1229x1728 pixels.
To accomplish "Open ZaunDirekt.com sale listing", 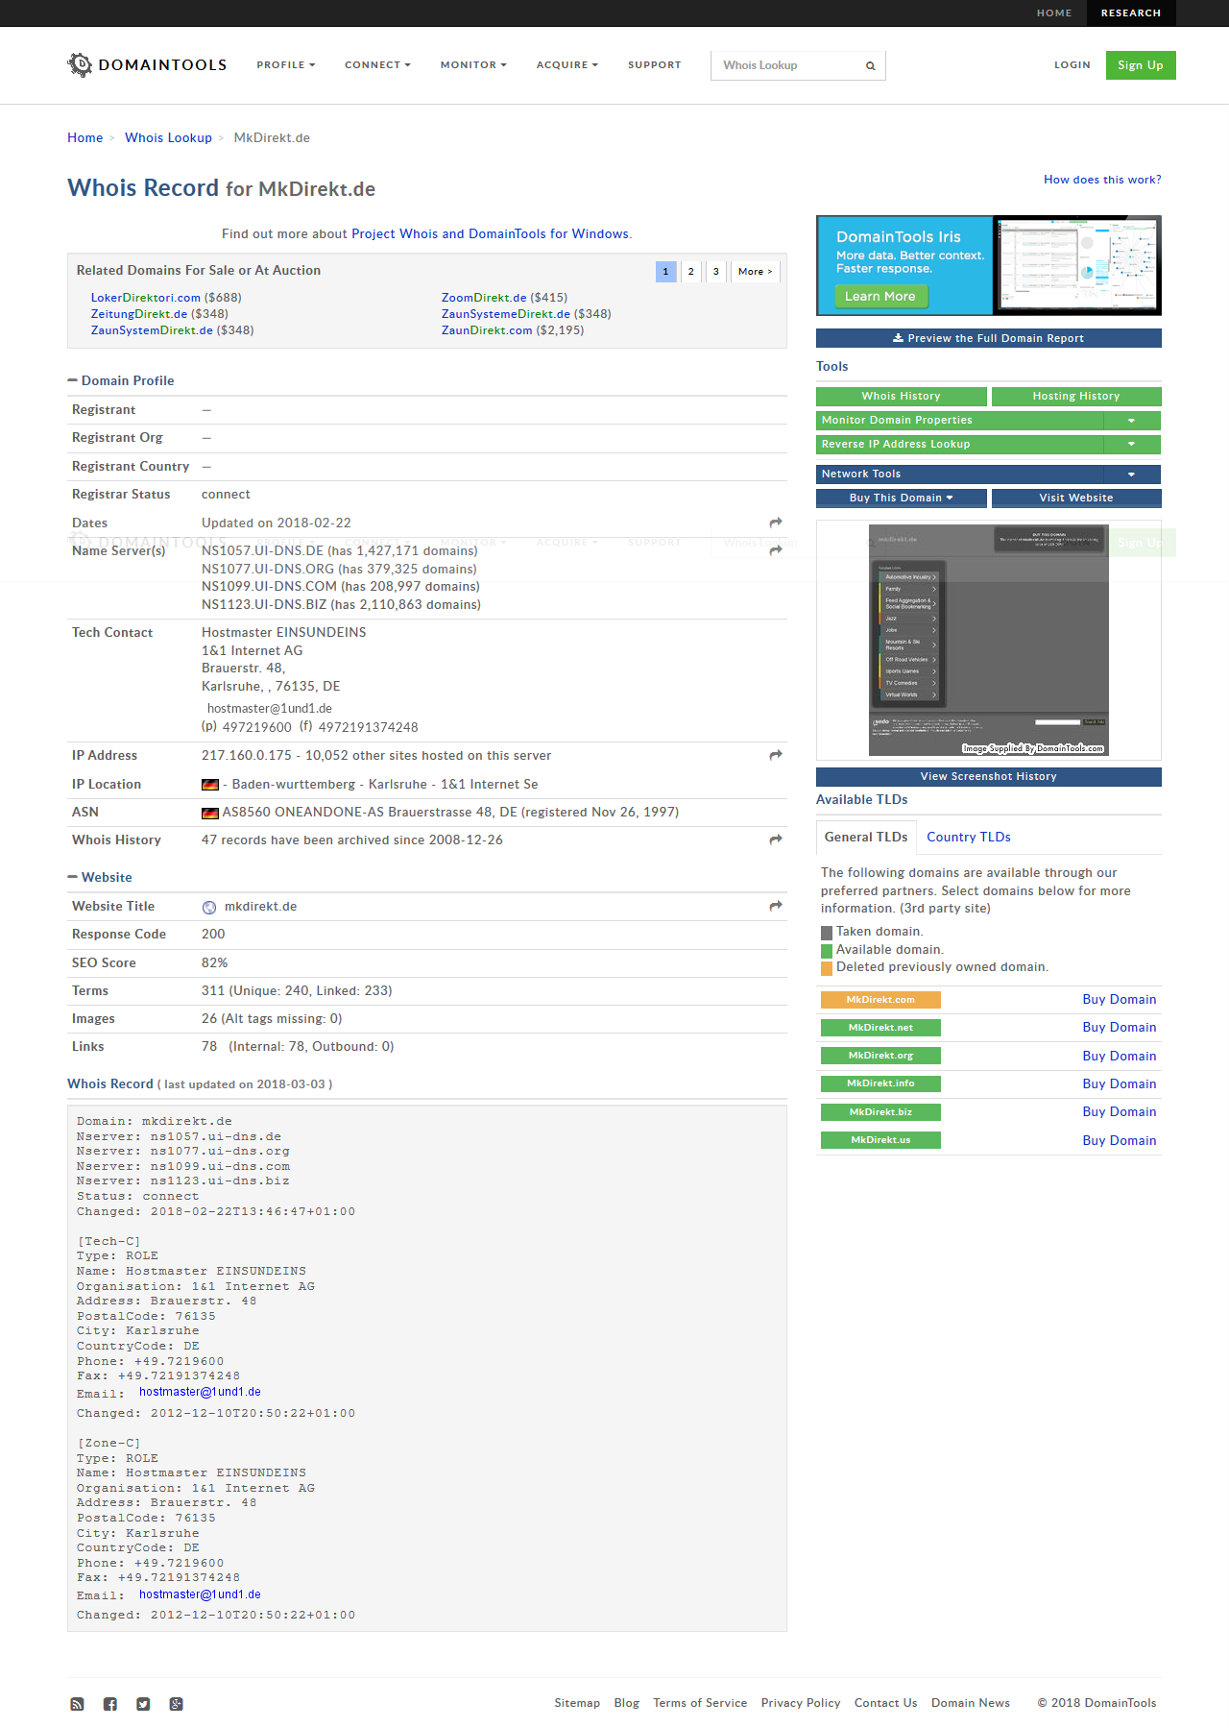I will coord(487,330).
